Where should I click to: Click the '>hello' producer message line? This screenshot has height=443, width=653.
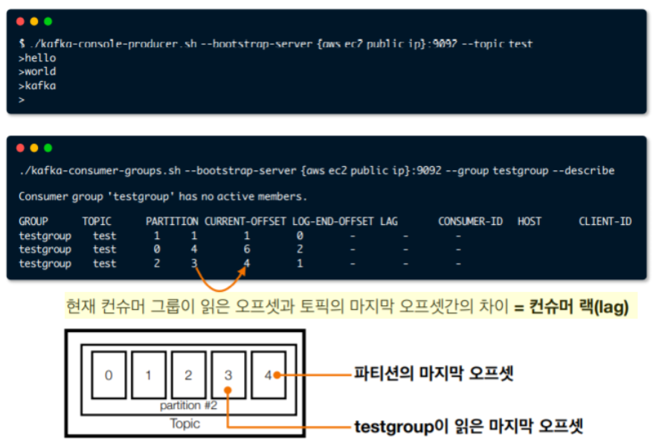[37, 58]
